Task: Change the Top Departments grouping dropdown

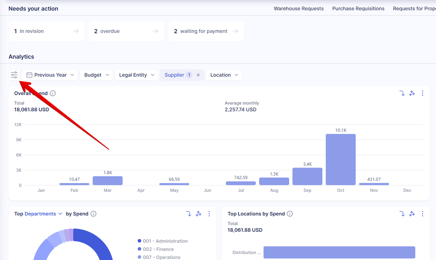Action: coord(43,214)
